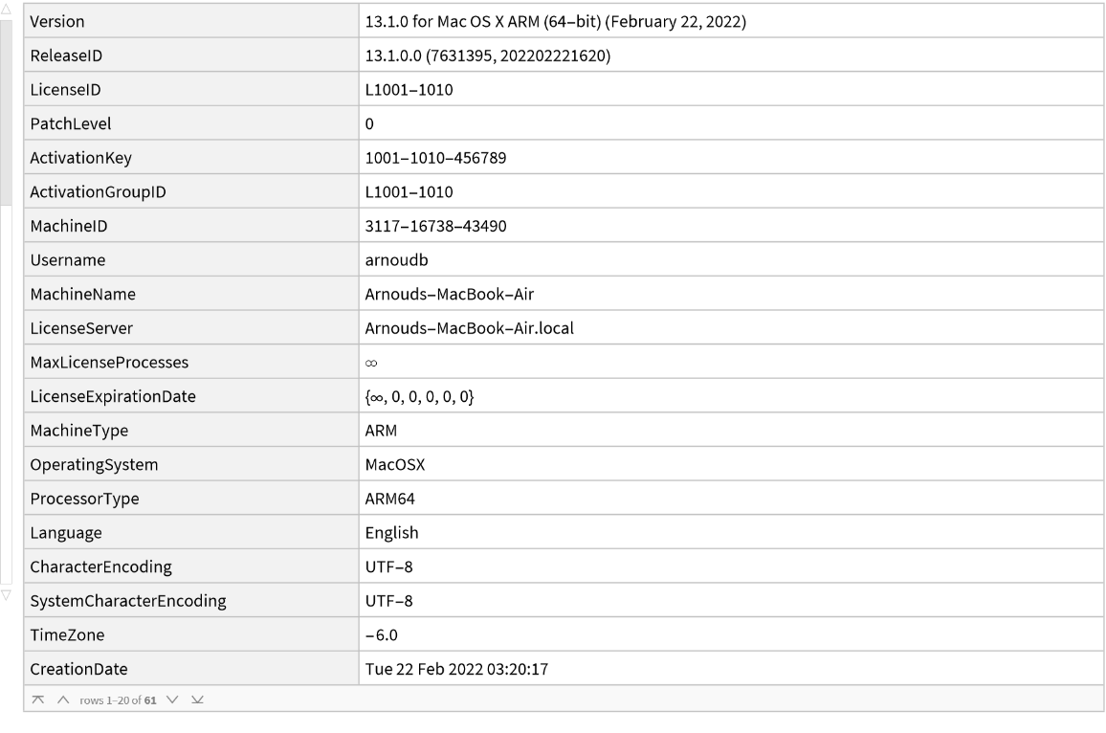Show the next page of rows
1106x733 pixels.
pos(173,700)
